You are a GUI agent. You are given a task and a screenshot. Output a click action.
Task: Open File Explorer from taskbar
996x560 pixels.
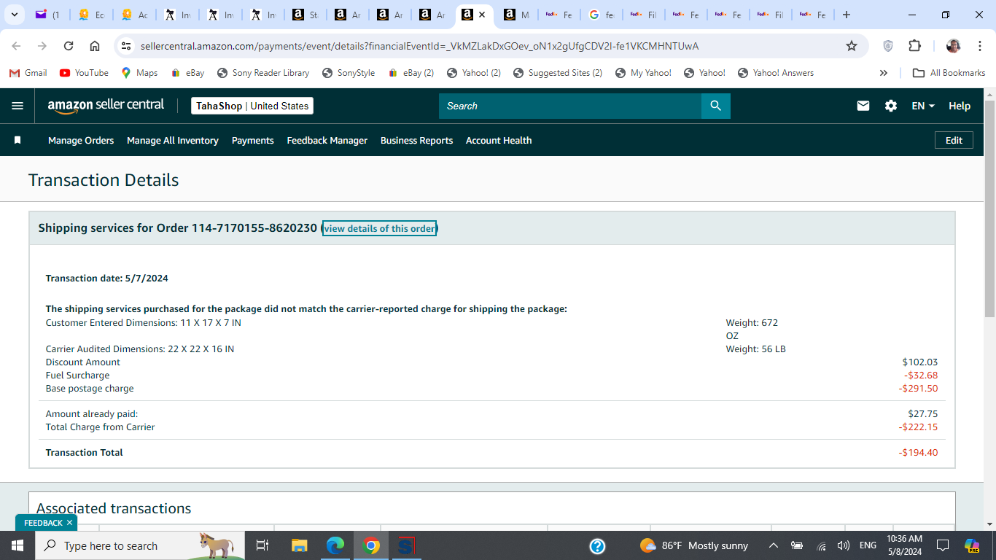300,545
